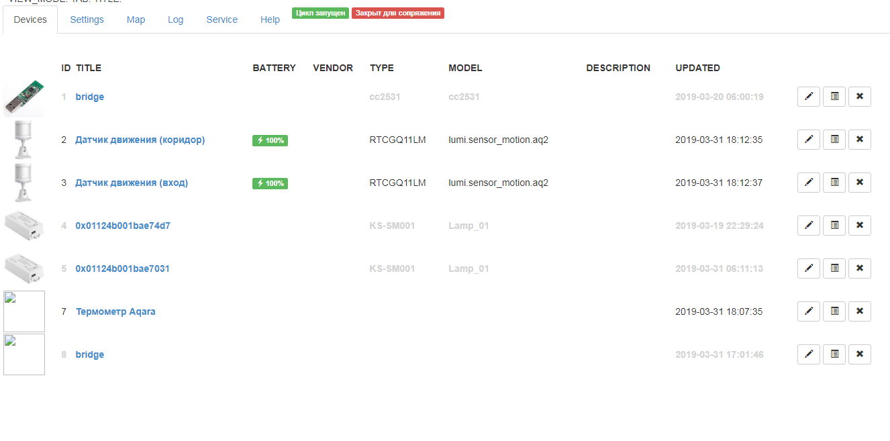The image size is (890, 441).
Task: Click the TITLE column header
Action: (89, 68)
